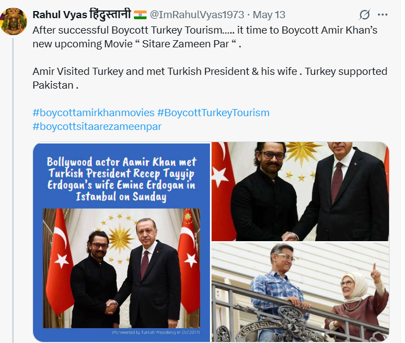Open the three-dot More options menu
405x343 pixels.
pos(382,15)
